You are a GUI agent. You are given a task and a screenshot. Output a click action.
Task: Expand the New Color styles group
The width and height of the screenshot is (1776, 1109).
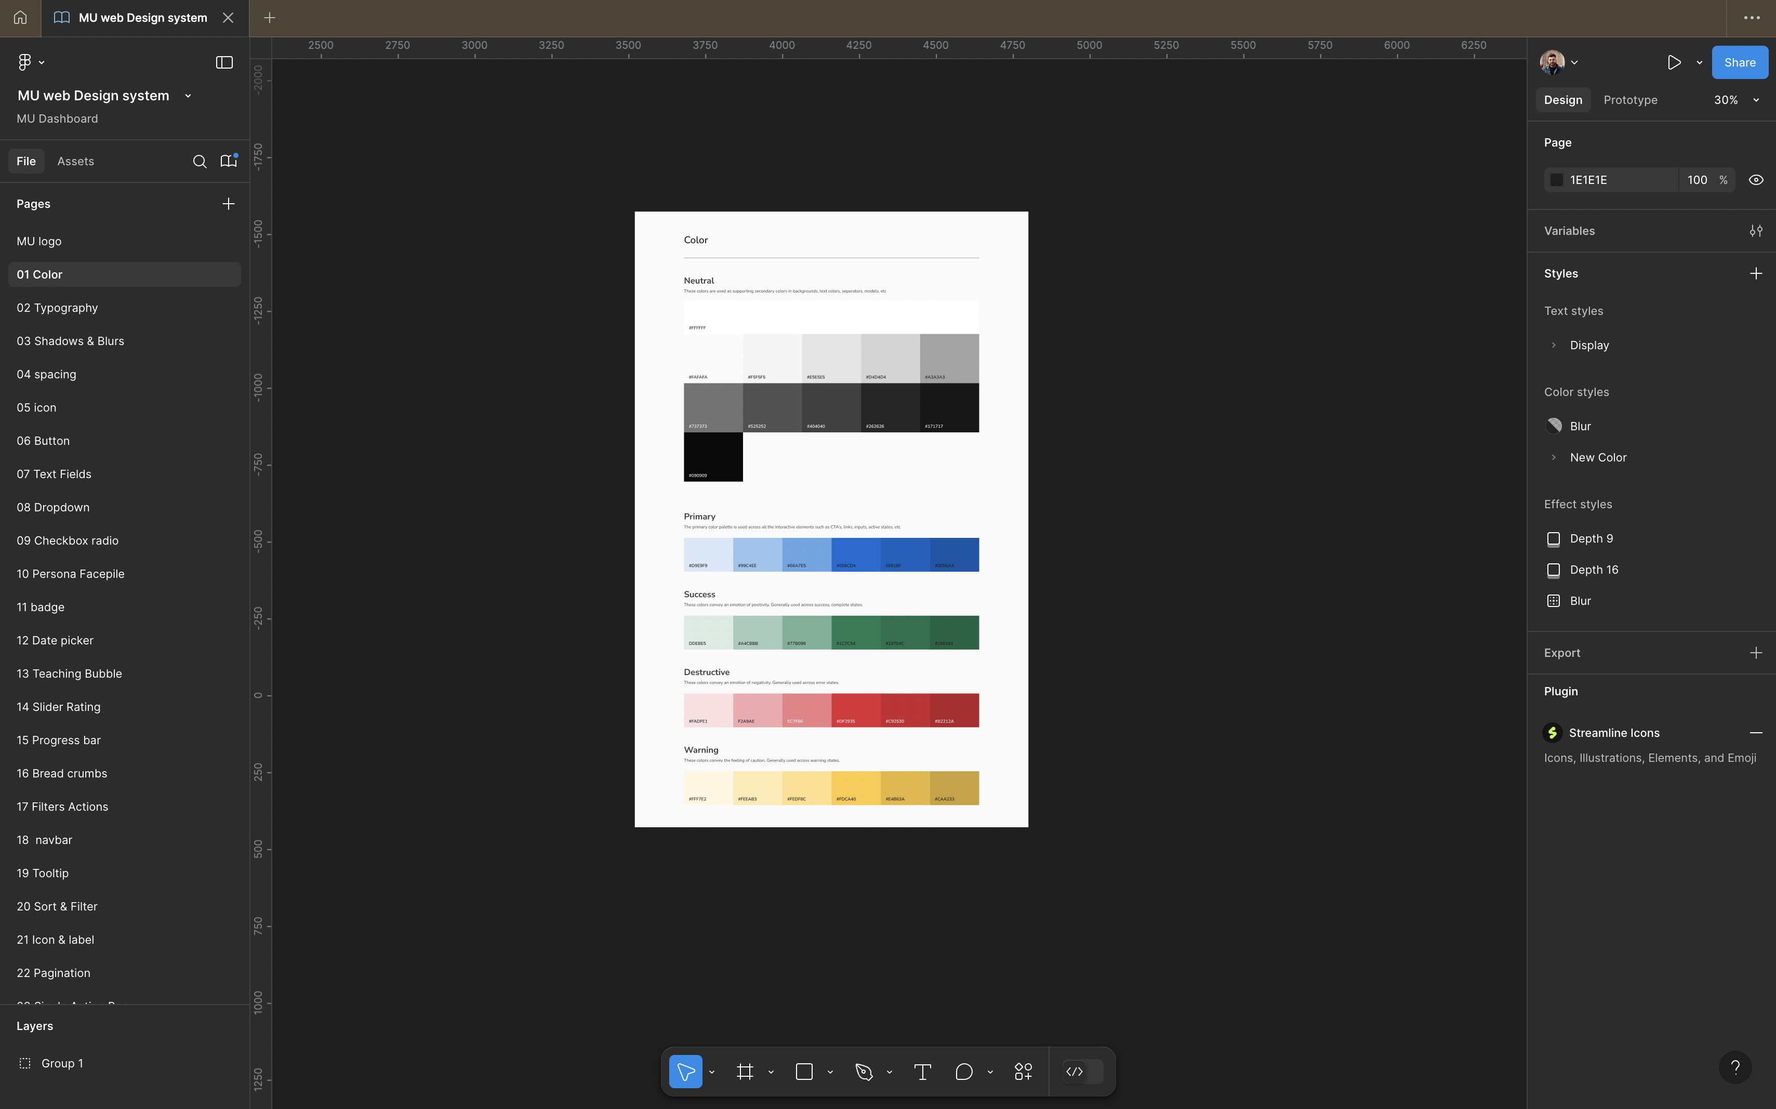tap(1553, 458)
